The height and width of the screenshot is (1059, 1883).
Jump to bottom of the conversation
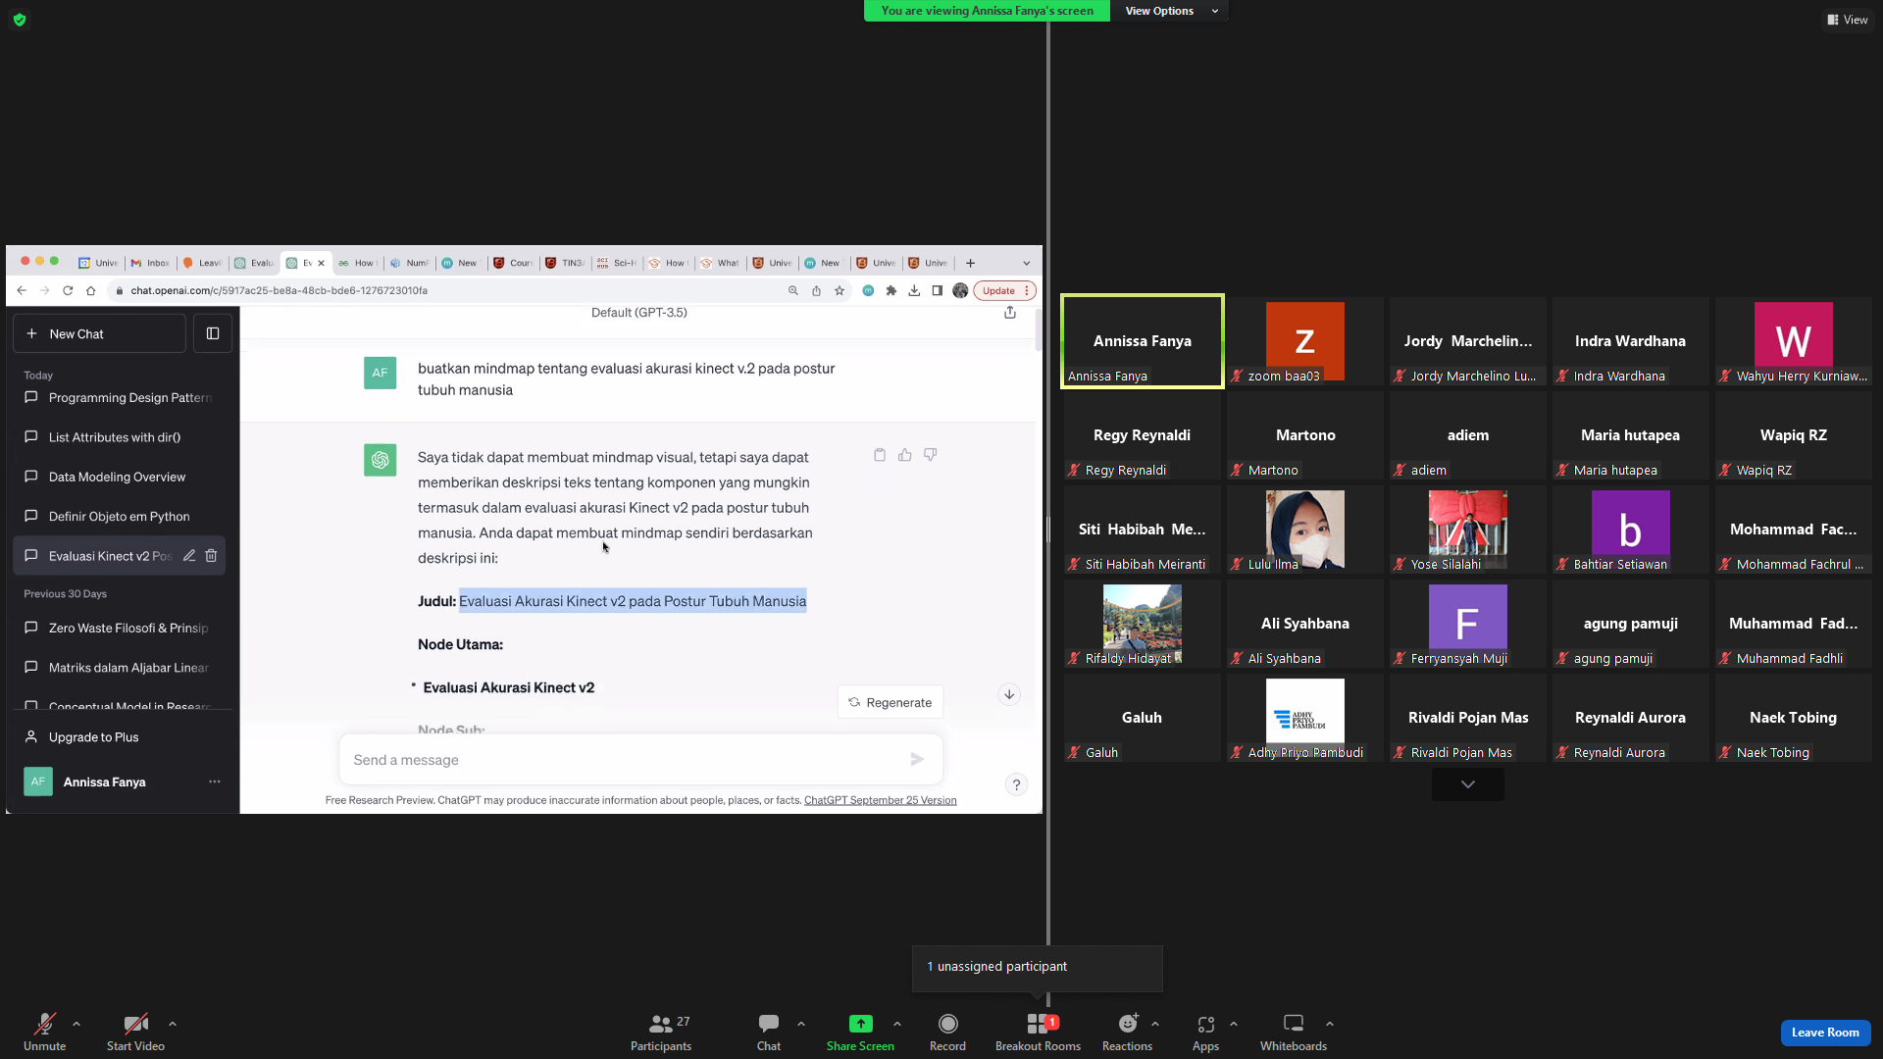[x=1009, y=694]
